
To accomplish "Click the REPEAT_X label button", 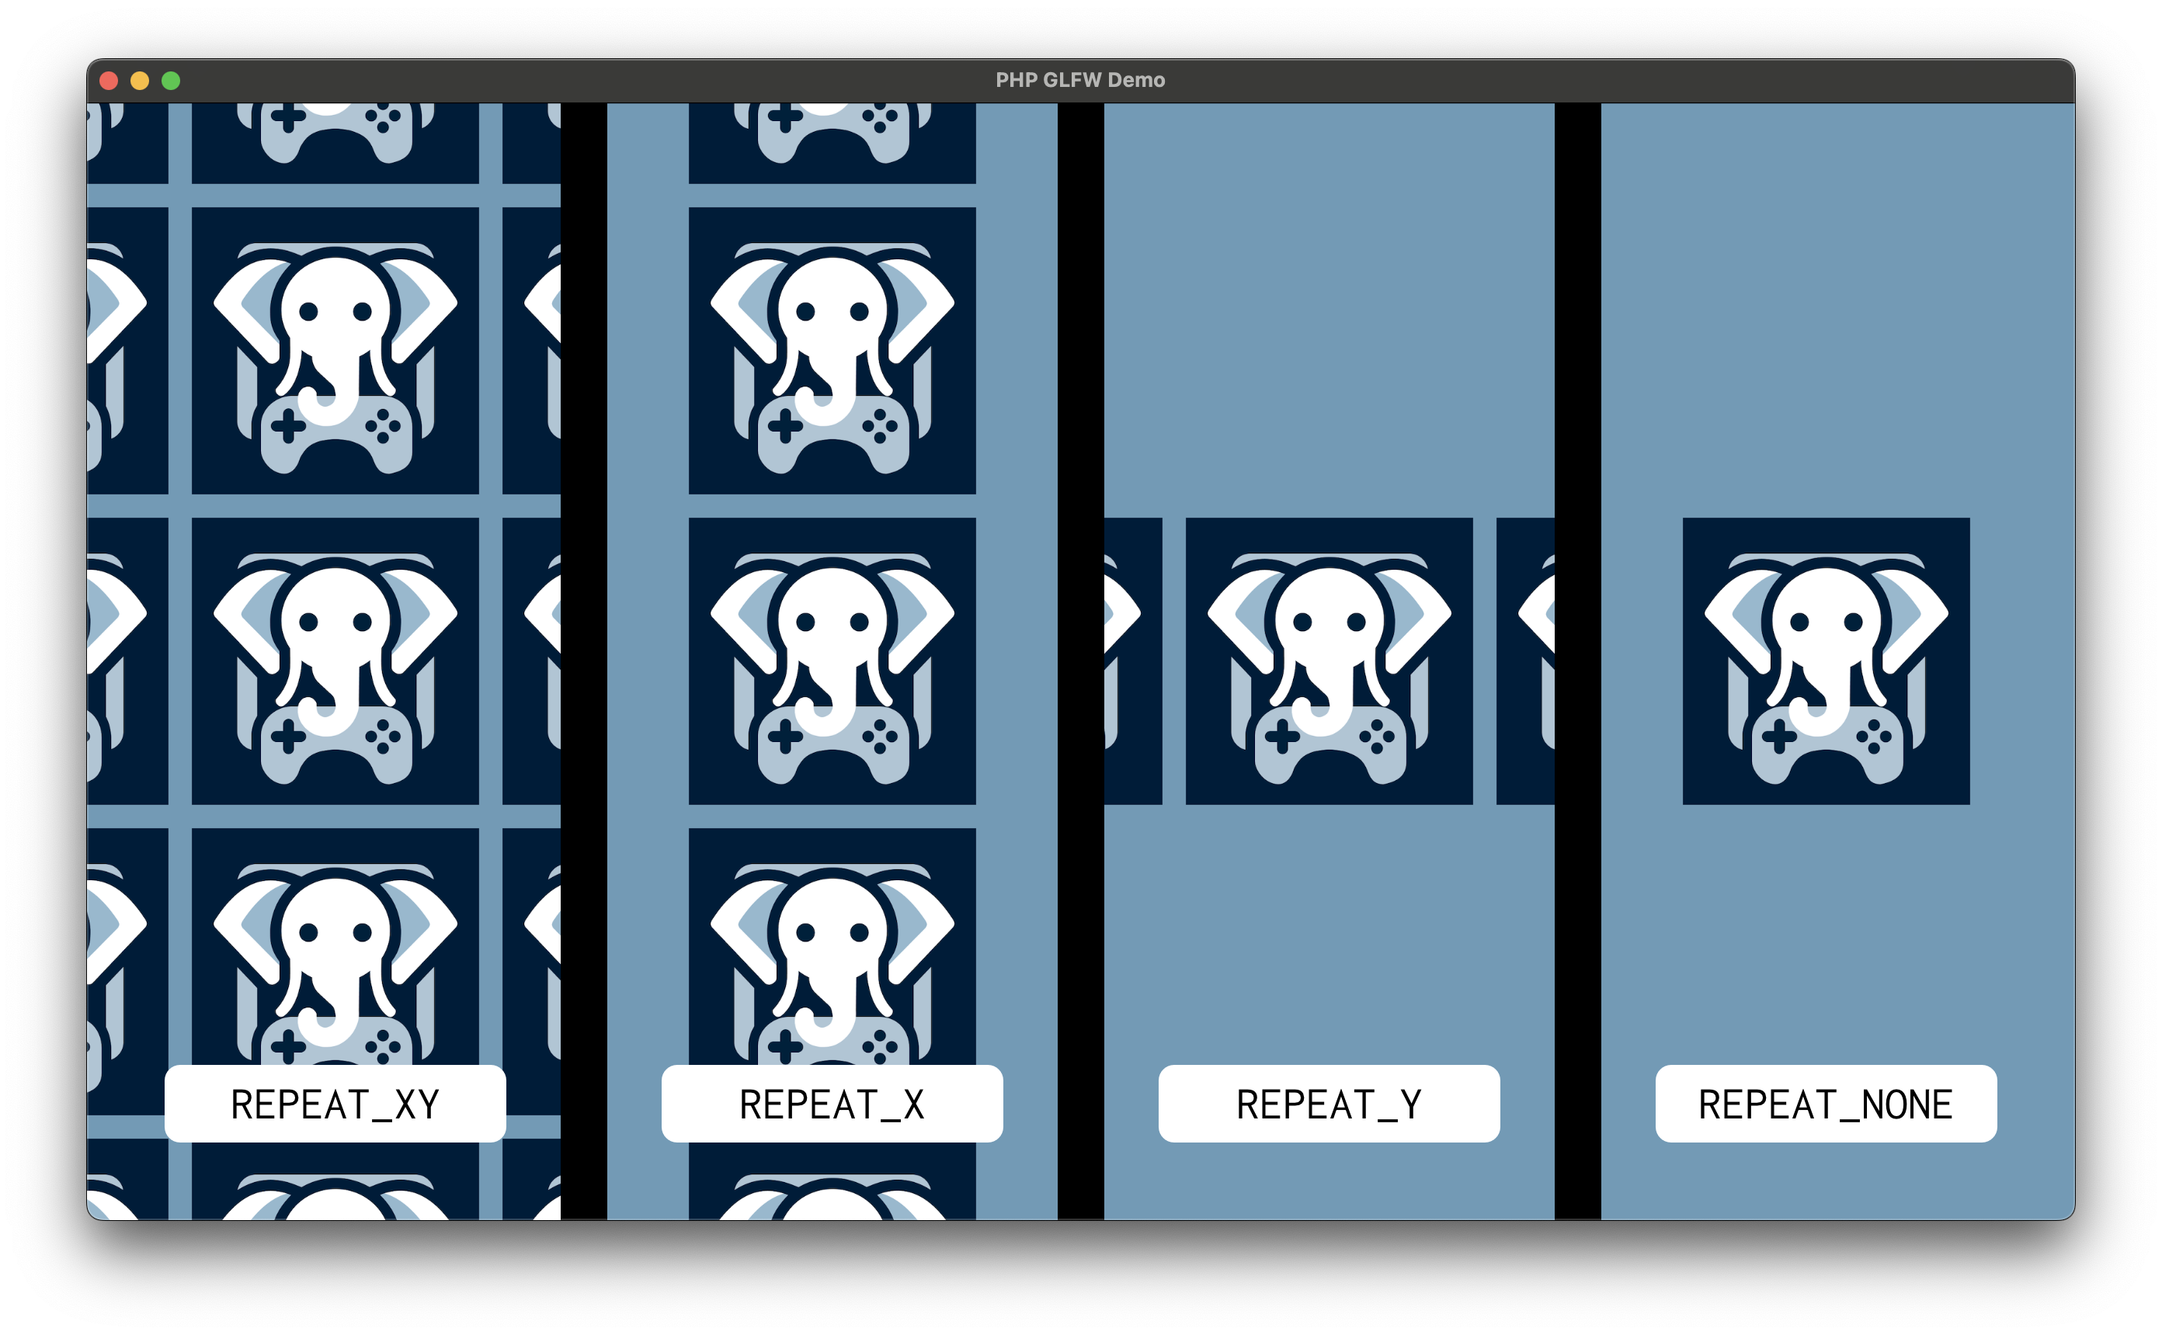I will click(x=832, y=1104).
